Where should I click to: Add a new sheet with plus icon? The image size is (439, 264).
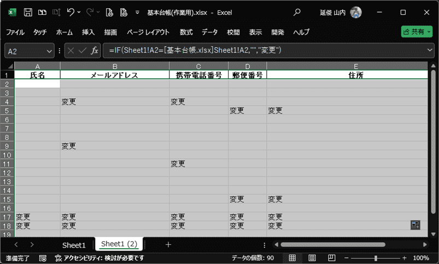(168, 244)
